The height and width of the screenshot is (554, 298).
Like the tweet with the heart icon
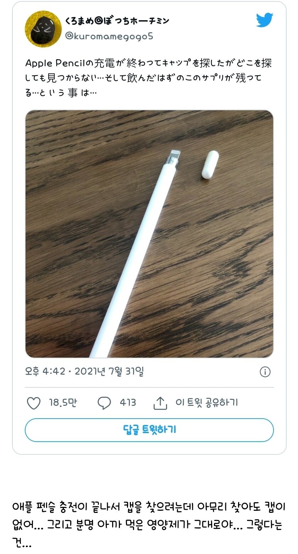point(34,403)
